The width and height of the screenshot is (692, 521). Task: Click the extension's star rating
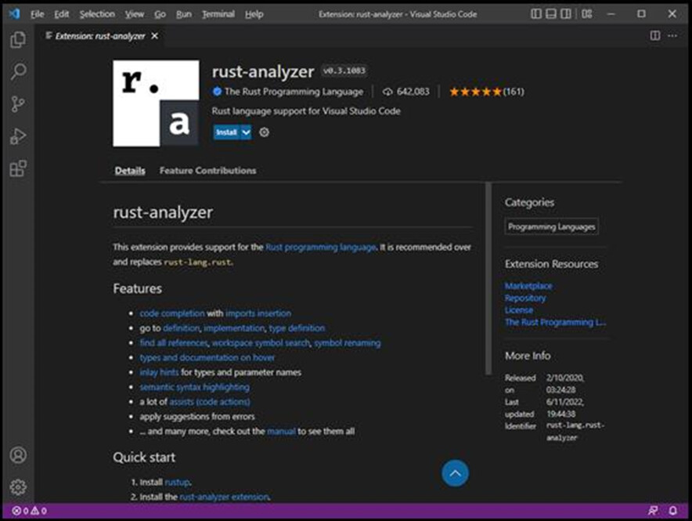pos(475,91)
